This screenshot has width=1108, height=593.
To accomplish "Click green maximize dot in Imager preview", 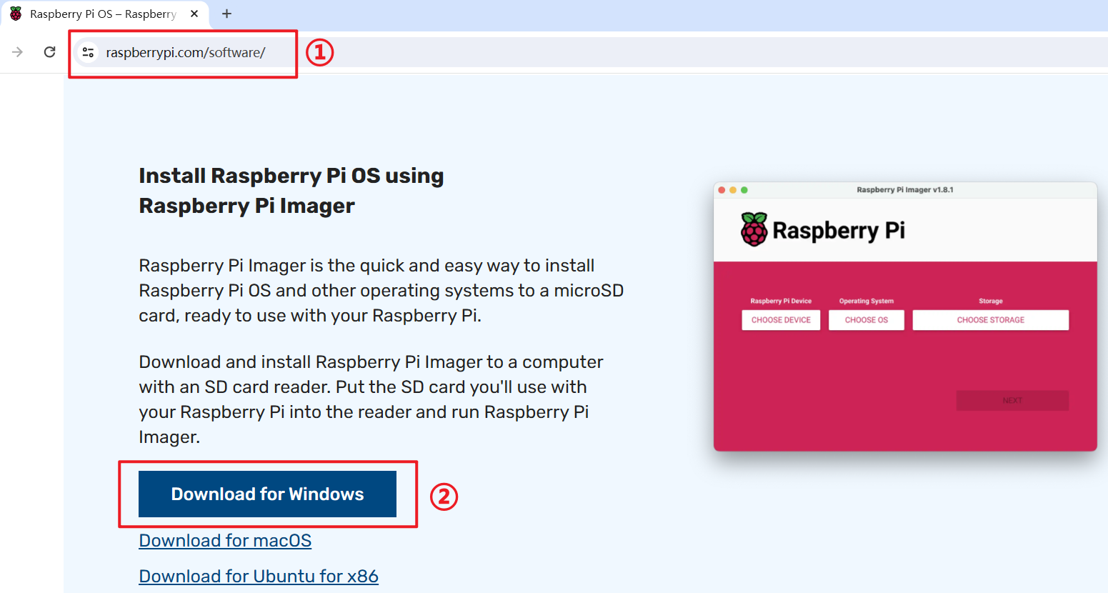I will [744, 190].
